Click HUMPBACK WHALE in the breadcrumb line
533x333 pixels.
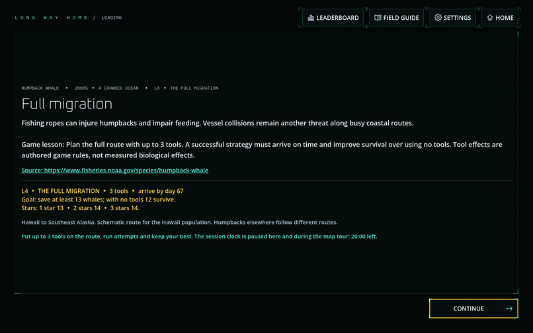click(x=40, y=88)
